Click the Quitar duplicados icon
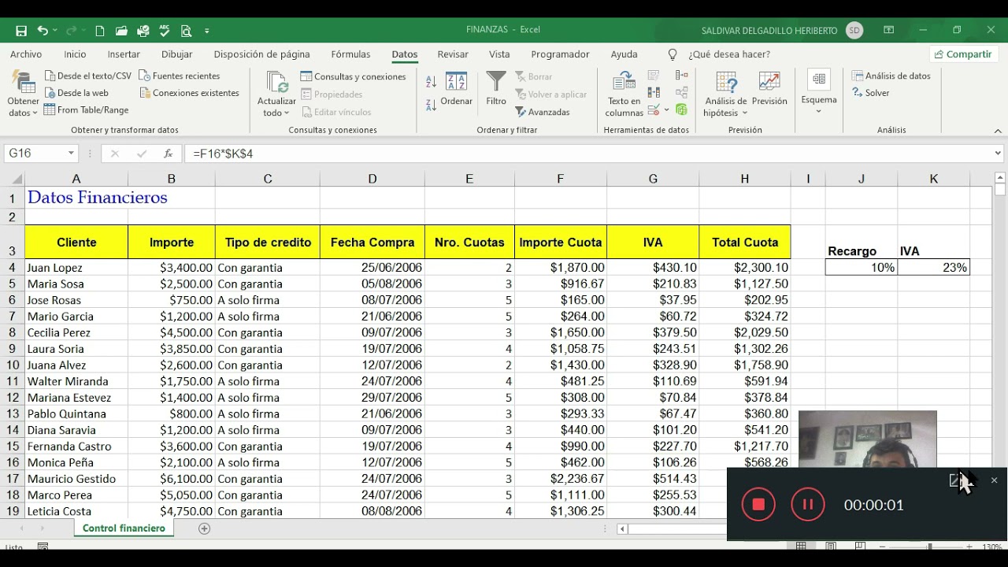This screenshot has width=1008, height=567. point(654,92)
